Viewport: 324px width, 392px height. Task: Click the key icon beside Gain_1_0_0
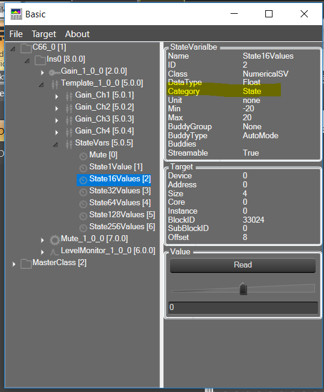(x=54, y=72)
